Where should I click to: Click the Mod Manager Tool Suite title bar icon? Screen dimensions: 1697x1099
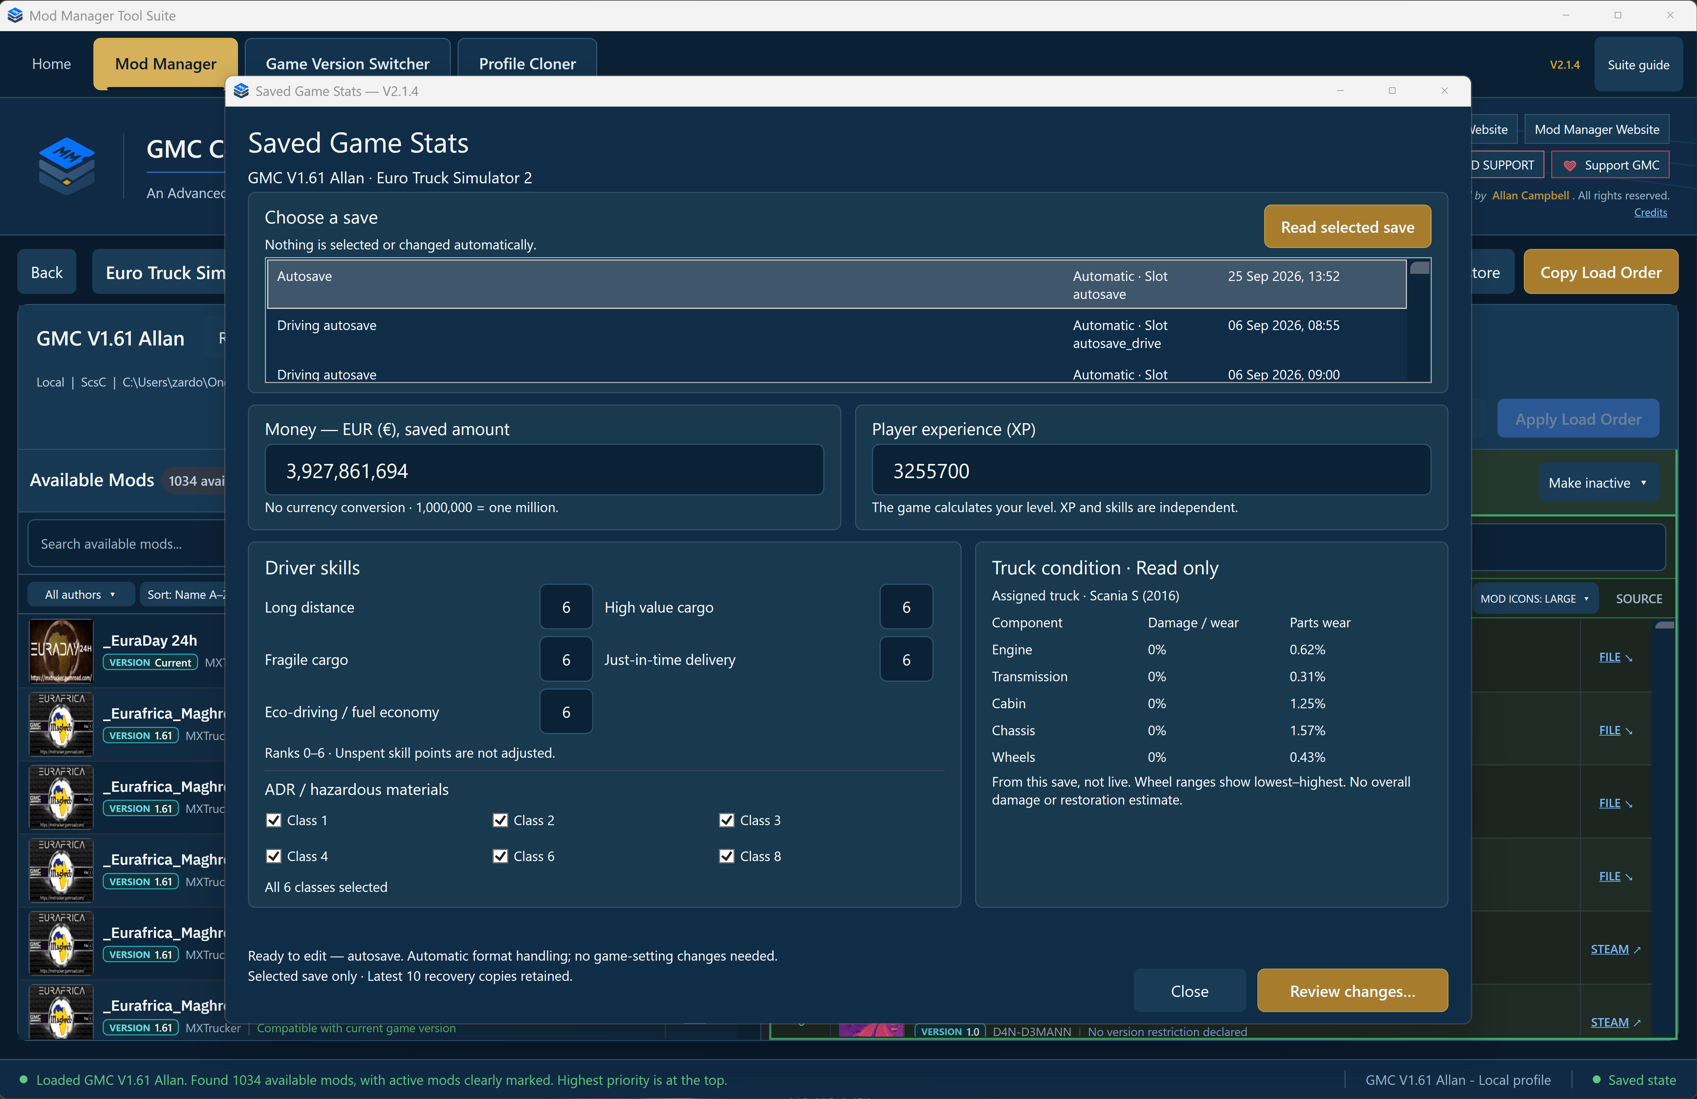click(x=15, y=15)
